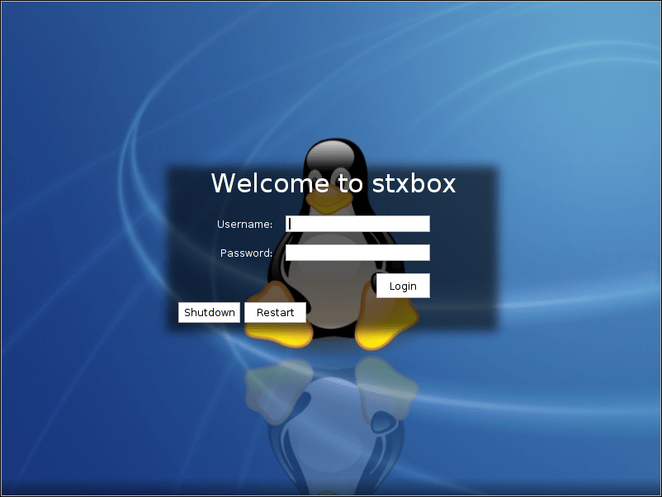
Task: Click the Login button
Action: click(x=403, y=286)
